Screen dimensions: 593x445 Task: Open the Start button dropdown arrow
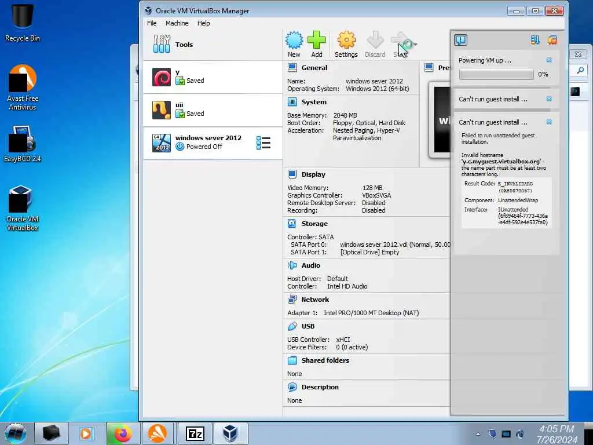click(415, 45)
